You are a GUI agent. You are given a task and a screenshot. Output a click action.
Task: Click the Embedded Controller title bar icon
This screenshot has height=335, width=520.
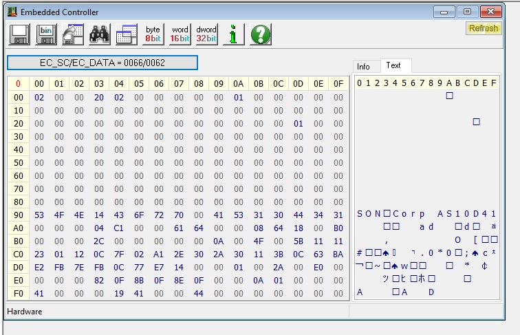point(12,12)
